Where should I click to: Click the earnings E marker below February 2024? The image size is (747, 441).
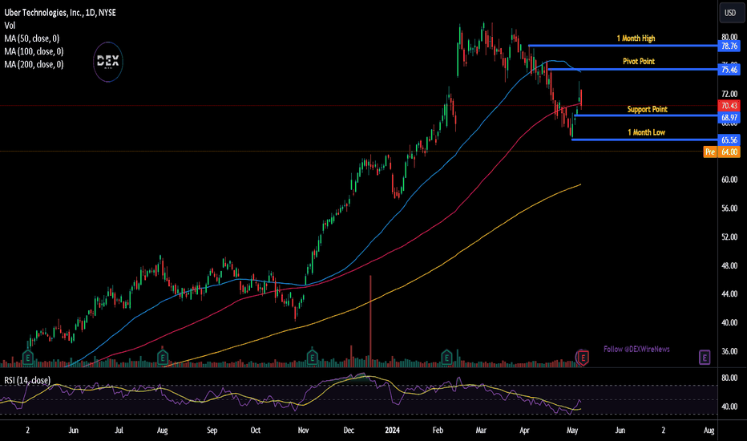pos(446,357)
